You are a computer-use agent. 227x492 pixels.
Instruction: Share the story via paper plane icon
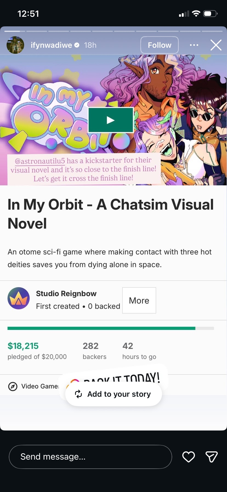tap(211, 457)
